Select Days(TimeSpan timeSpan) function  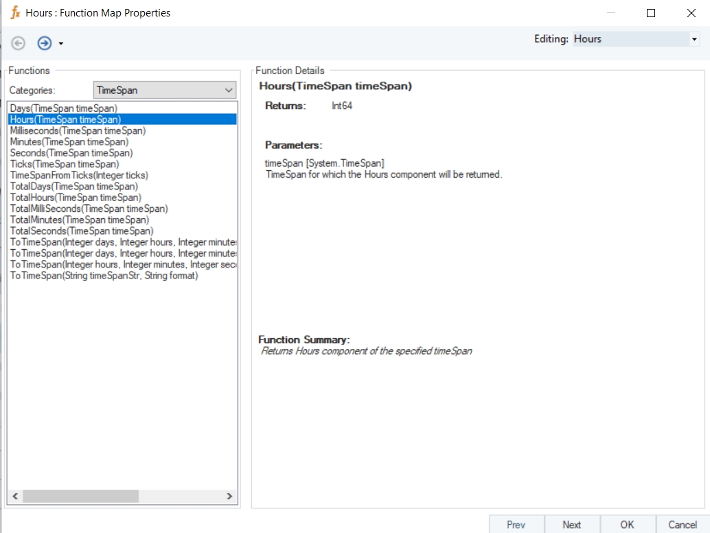[64, 108]
